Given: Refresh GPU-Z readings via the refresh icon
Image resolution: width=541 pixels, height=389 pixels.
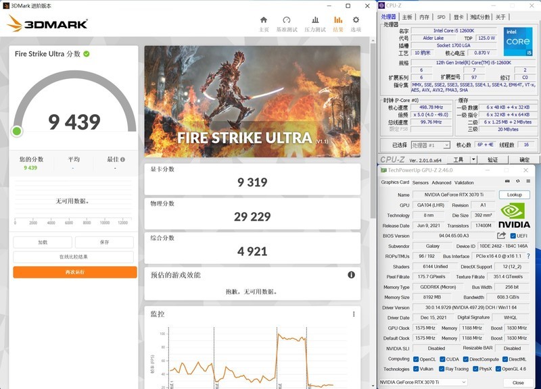Looking at the screenshot, I should tap(517, 182).
